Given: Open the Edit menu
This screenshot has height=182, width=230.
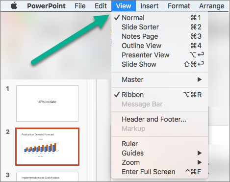Looking at the screenshot, I should [101, 6].
